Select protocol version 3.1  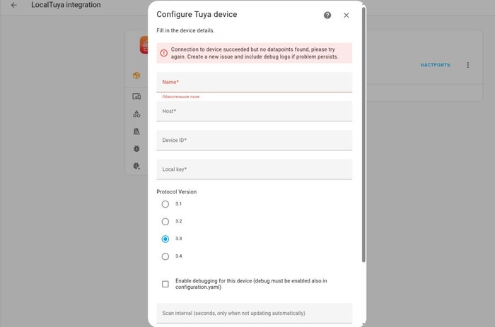pyautogui.click(x=165, y=204)
